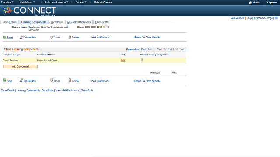Click the First pagination link
Viewport: 280px width, 157px height.
(159, 49)
